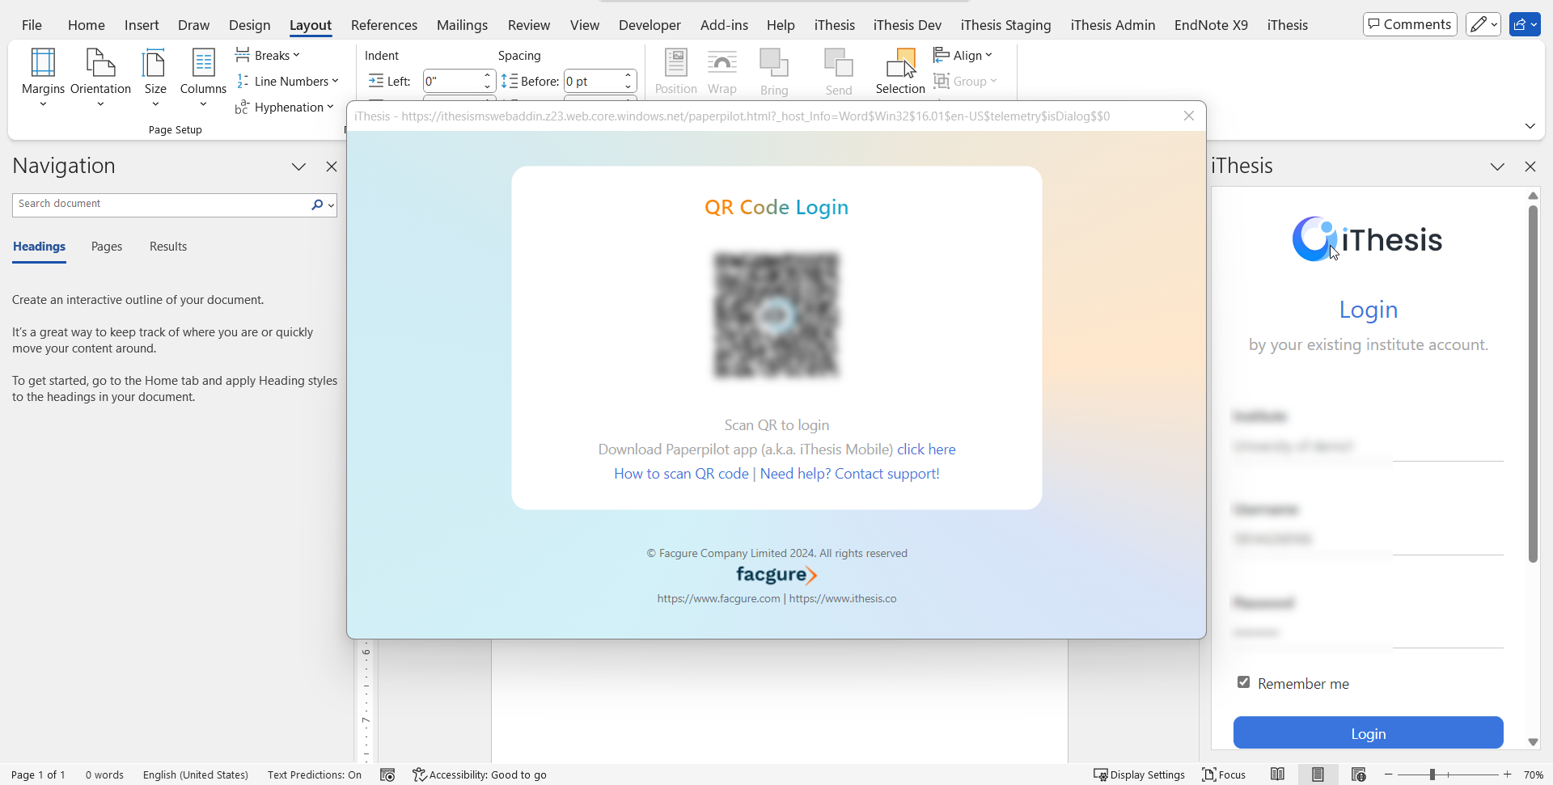
Task: Open the Columns options
Action: click(x=203, y=78)
